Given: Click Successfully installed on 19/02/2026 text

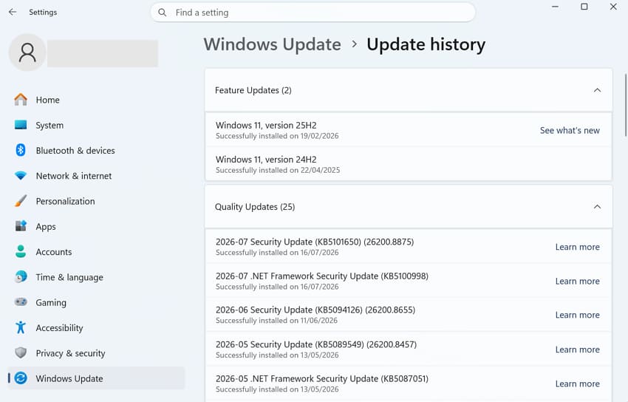Looking at the screenshot, I should pyautogui.click(x=277, y=136).
